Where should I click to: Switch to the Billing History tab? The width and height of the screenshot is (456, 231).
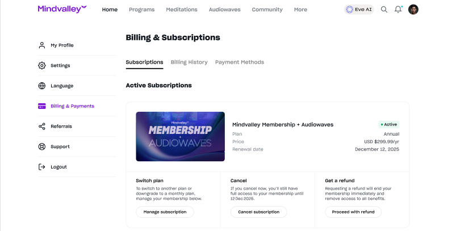click(x=189, y=62)
